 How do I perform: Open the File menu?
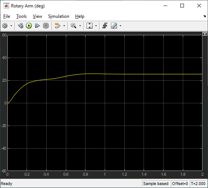coord(7,16)
